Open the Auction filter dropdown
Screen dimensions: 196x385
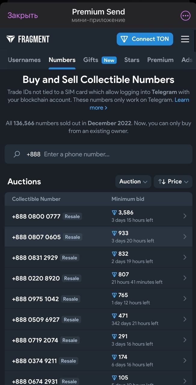pyautogui.click(x=133, y=181)
